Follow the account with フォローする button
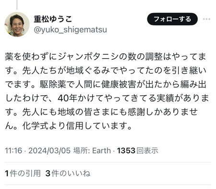 point(172,19)
